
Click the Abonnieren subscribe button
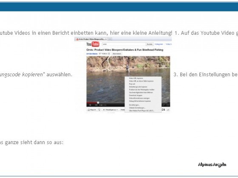click(117, 54)
